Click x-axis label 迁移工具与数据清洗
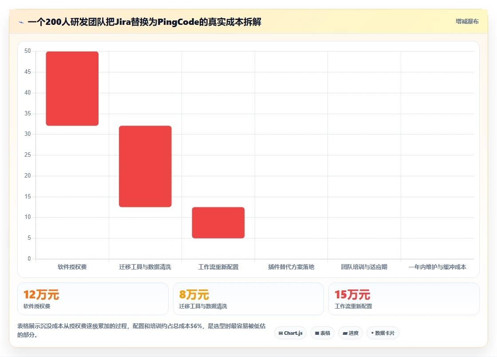Viewport: 497px width, 357px height. point(145,267)
